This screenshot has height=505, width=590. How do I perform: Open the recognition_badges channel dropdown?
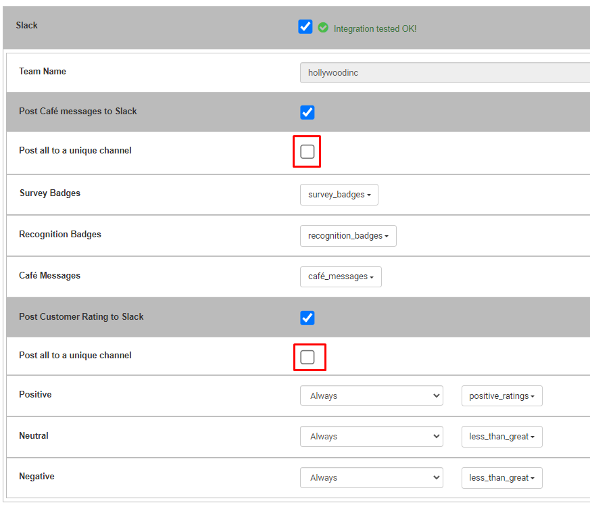coord(348,236)
